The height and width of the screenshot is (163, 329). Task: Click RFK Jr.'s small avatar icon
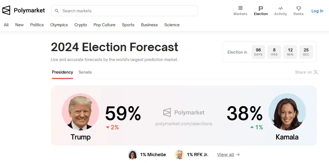coord(179,155)
